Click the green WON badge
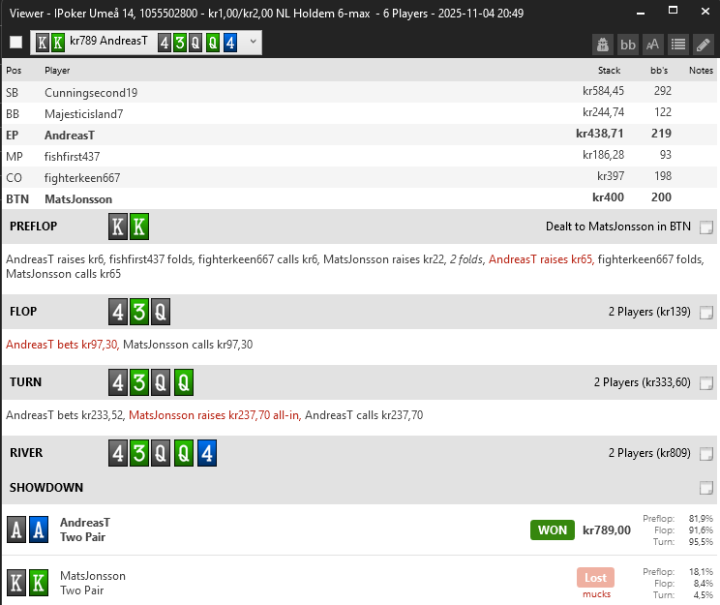Screen dimensions: 720x605 (553, 530)
